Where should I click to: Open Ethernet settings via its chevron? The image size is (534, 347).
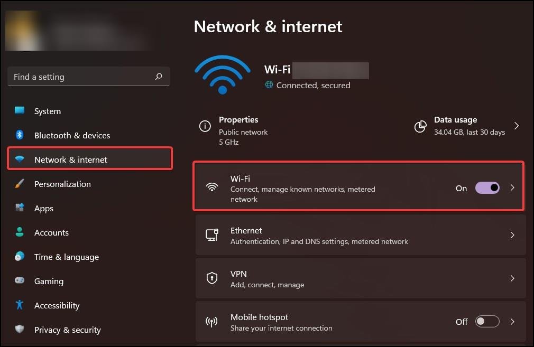[512, 235]
